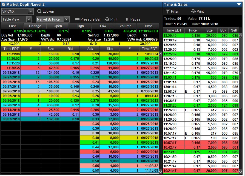245x176 pixels.
Task: Click the Print label in Time & Sales
Action: pos(200,12)
